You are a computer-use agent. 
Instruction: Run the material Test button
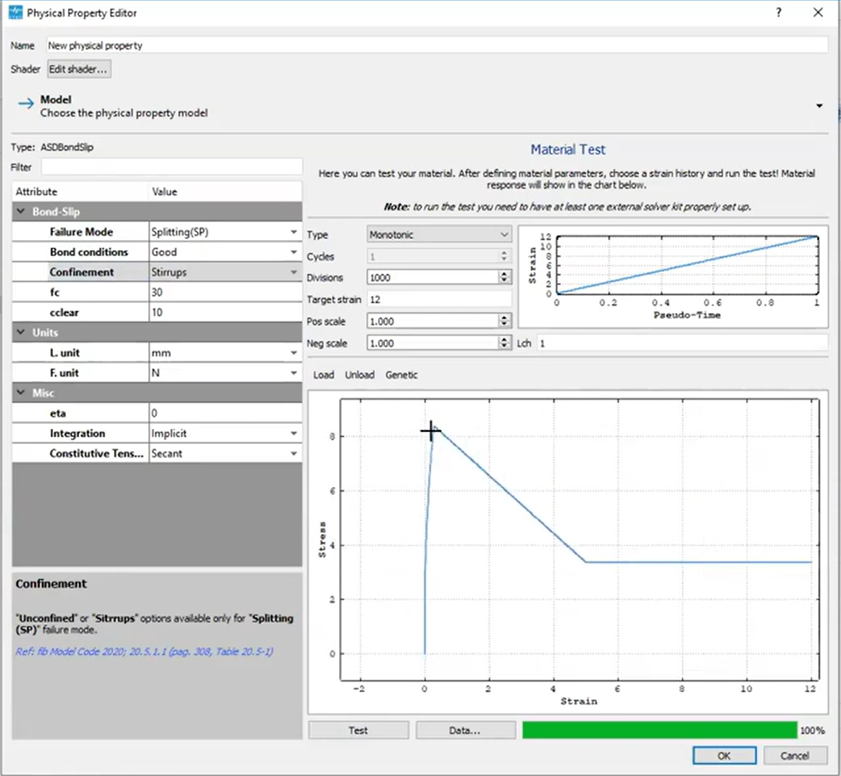[x=358, y=730]
